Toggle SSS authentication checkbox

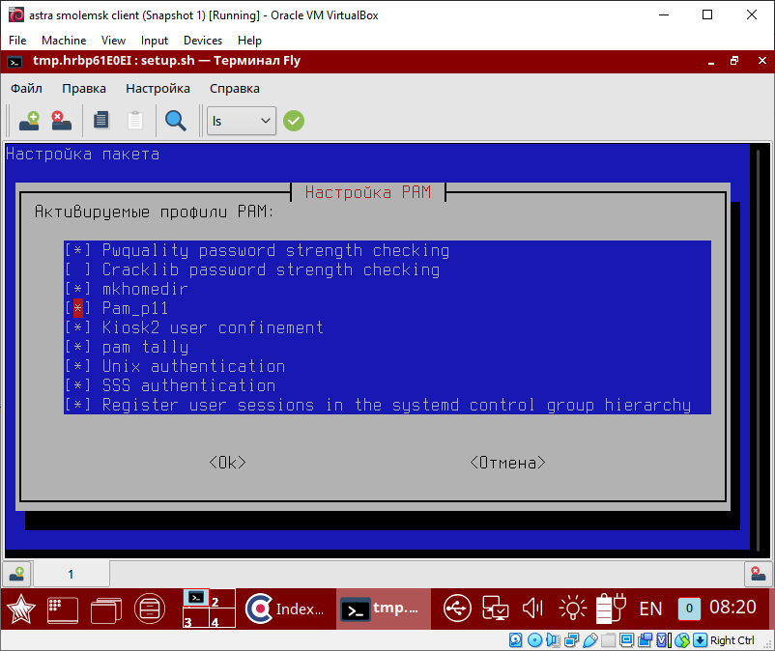point(78,385)
